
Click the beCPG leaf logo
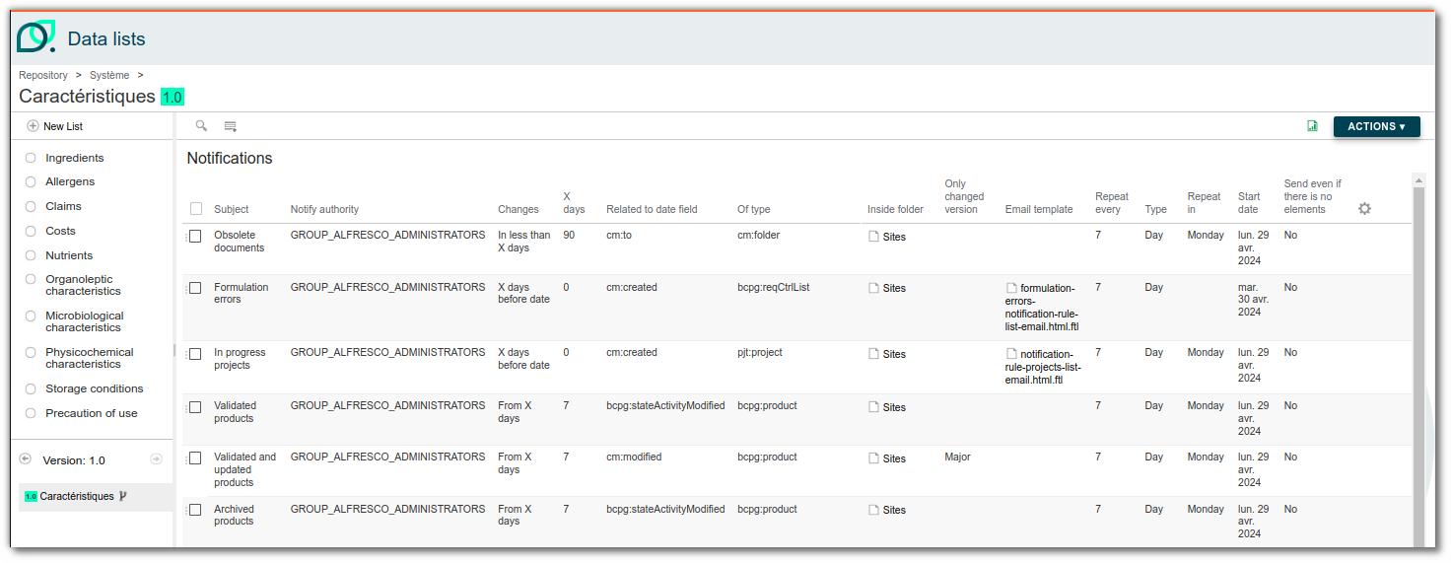[36, 36]
